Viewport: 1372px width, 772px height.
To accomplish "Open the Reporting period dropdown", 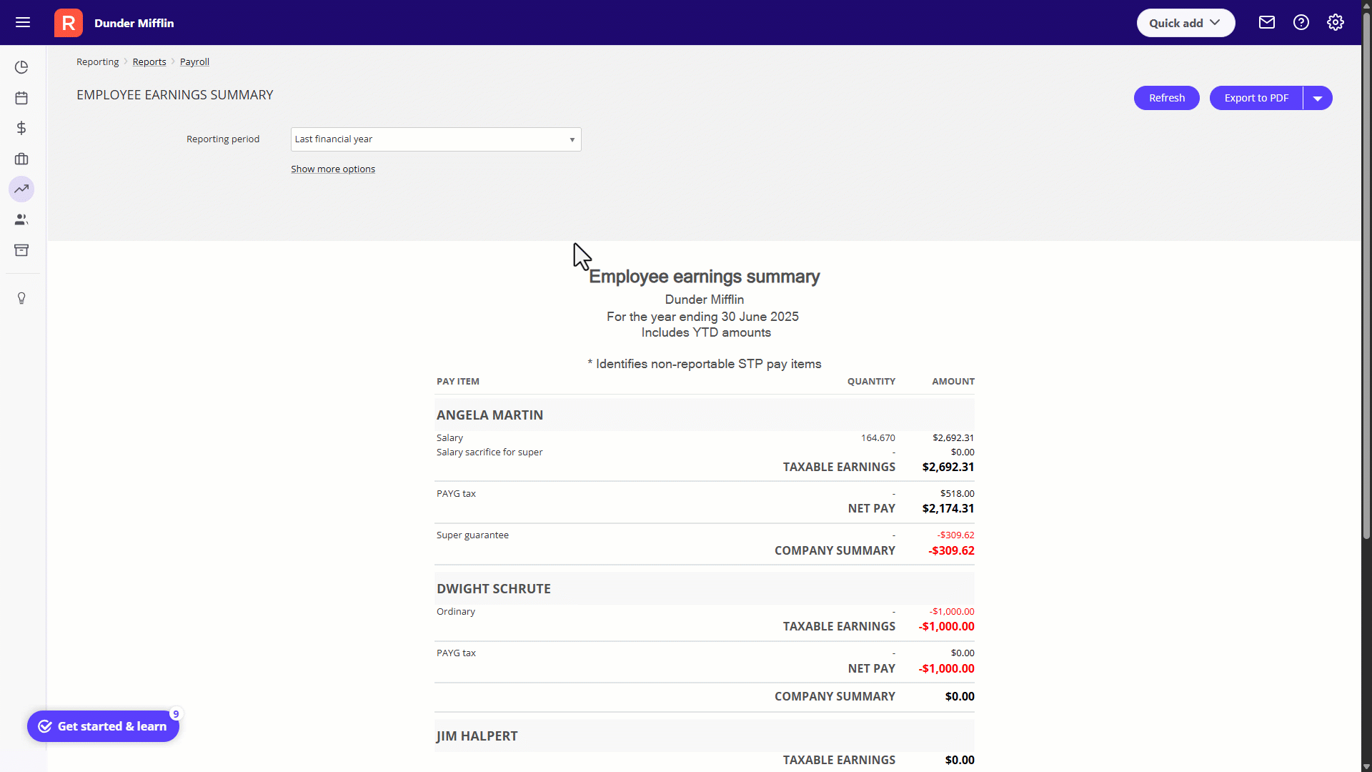I will click(x=436, y=139).
